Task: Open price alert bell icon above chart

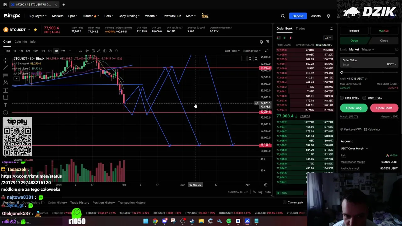Action: point(261,42)
